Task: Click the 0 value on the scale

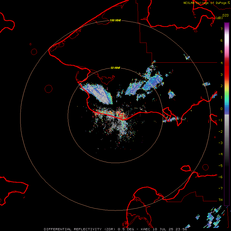Action: (222, 109)
